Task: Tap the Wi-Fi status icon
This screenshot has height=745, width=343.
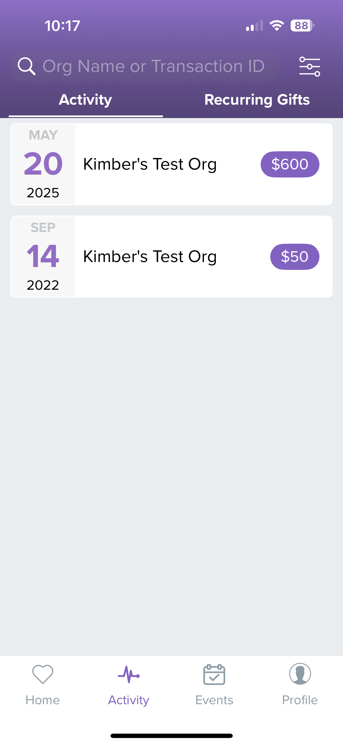Action: click(277, 26)
